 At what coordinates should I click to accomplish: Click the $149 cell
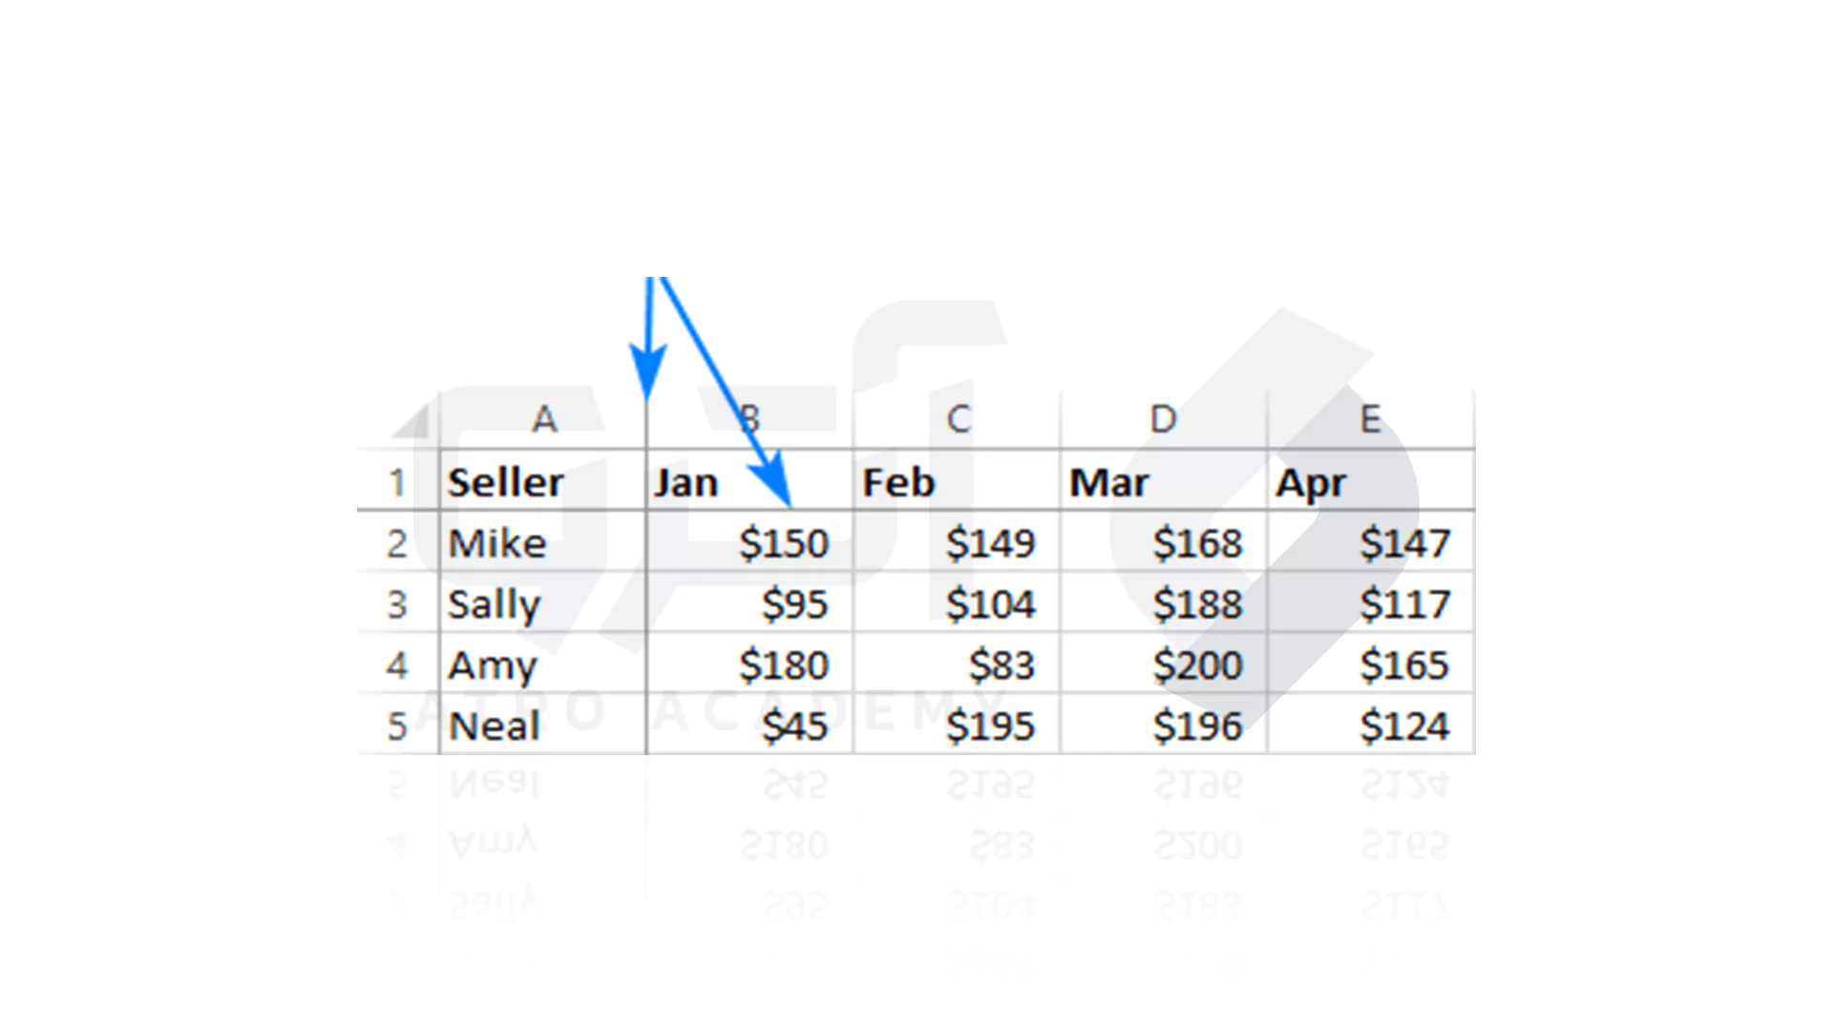(957, 542)
